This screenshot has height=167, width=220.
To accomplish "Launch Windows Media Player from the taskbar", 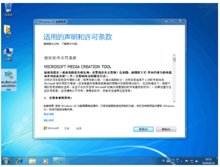I will [x=45, y=161].
